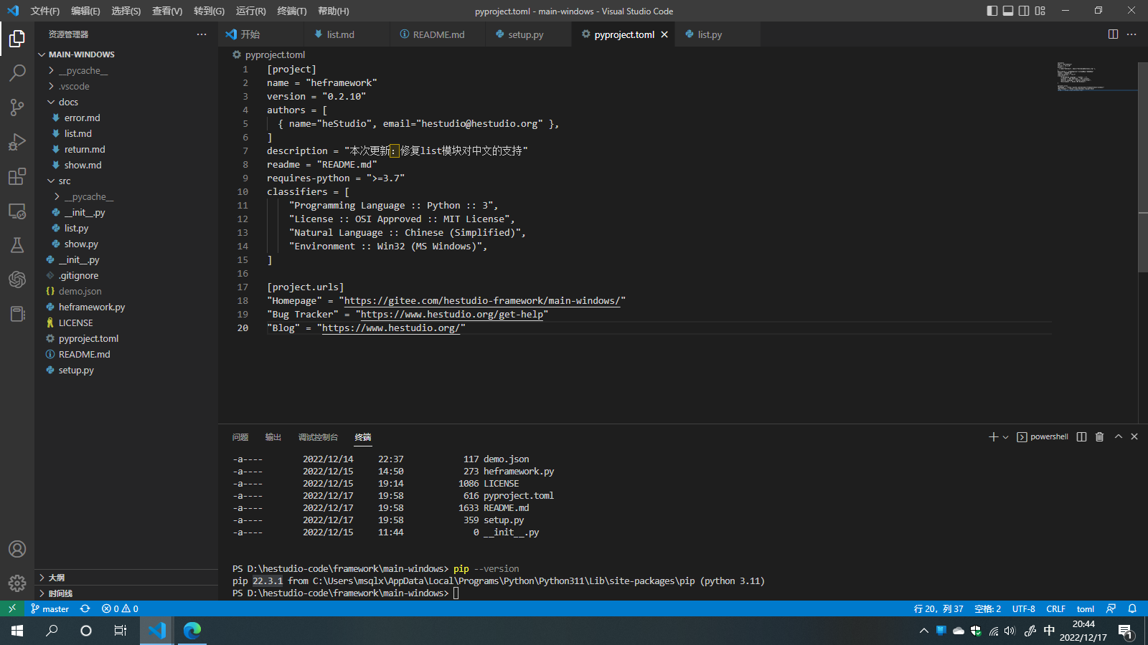Click the remote window status bar icon
Viewport: 1148px width, 645px height.
pos(12,608)
